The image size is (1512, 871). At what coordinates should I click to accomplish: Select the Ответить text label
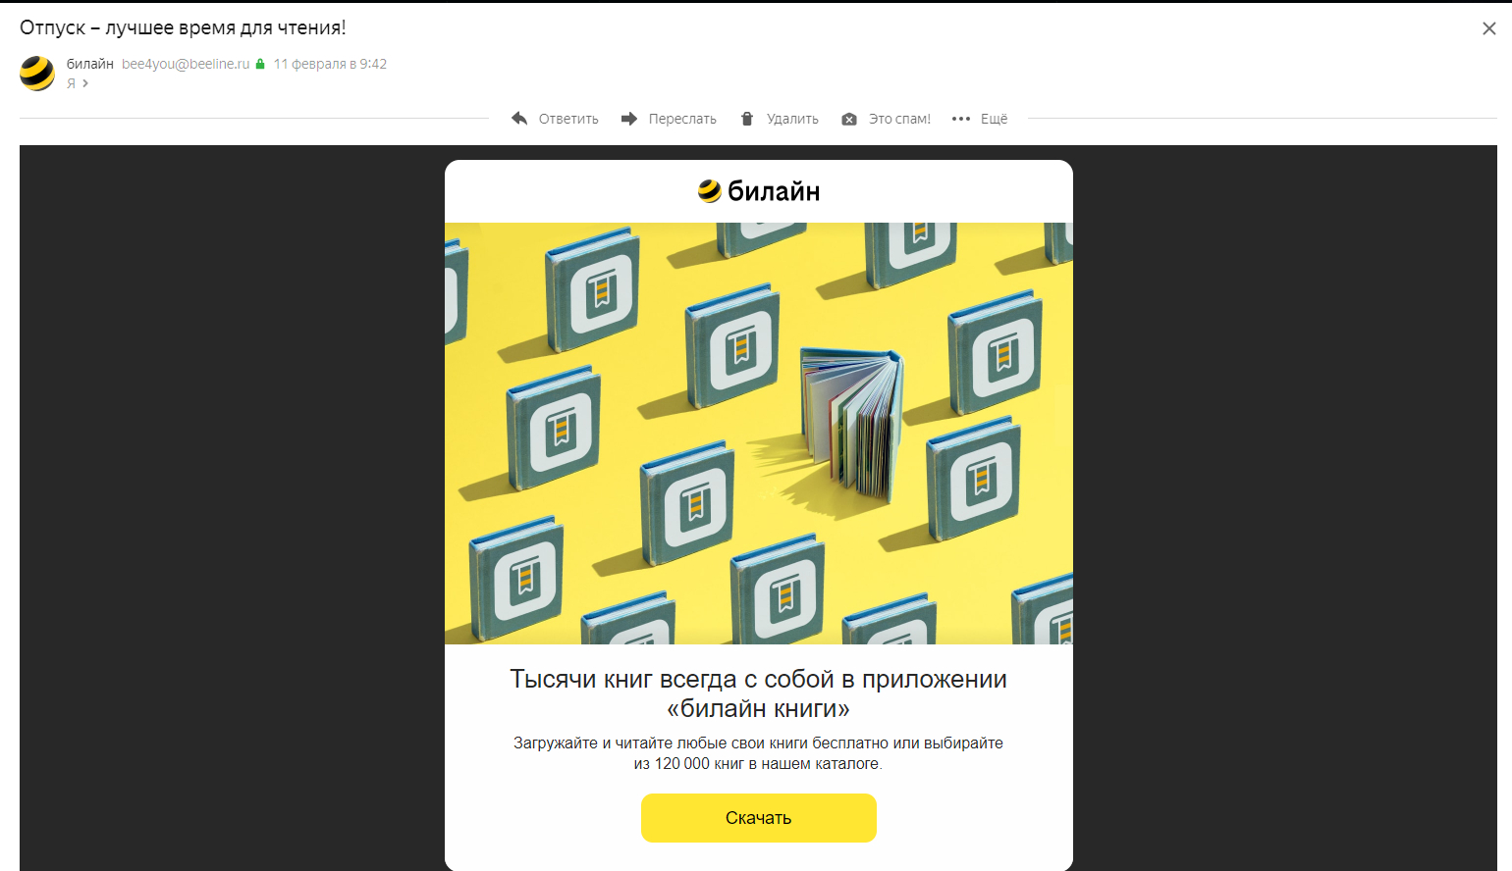coord(568,119)
